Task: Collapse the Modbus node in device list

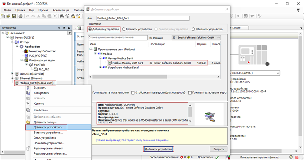Action: (x=95, y=54)
